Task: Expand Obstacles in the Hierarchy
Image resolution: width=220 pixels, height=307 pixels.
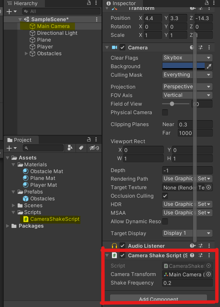Action: 26,53
